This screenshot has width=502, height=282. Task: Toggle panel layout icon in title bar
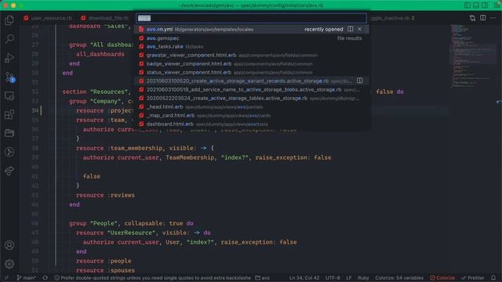[476, 5]
